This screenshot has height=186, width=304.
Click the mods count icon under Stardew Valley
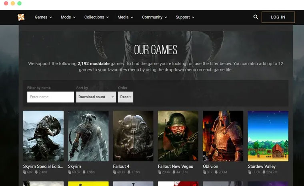249,172
